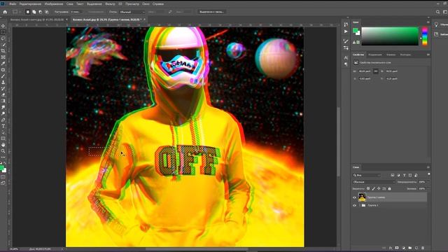This screenshot has height=252, width=448.
Task: Toggle intersect with selection mode
Action: click(47, 12)
